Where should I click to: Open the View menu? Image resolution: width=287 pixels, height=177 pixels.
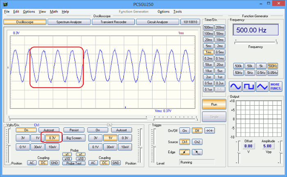pos(42,12)
